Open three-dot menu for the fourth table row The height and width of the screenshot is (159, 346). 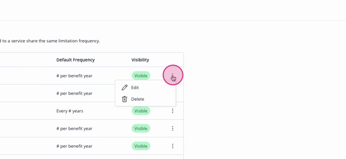[172, 128]
